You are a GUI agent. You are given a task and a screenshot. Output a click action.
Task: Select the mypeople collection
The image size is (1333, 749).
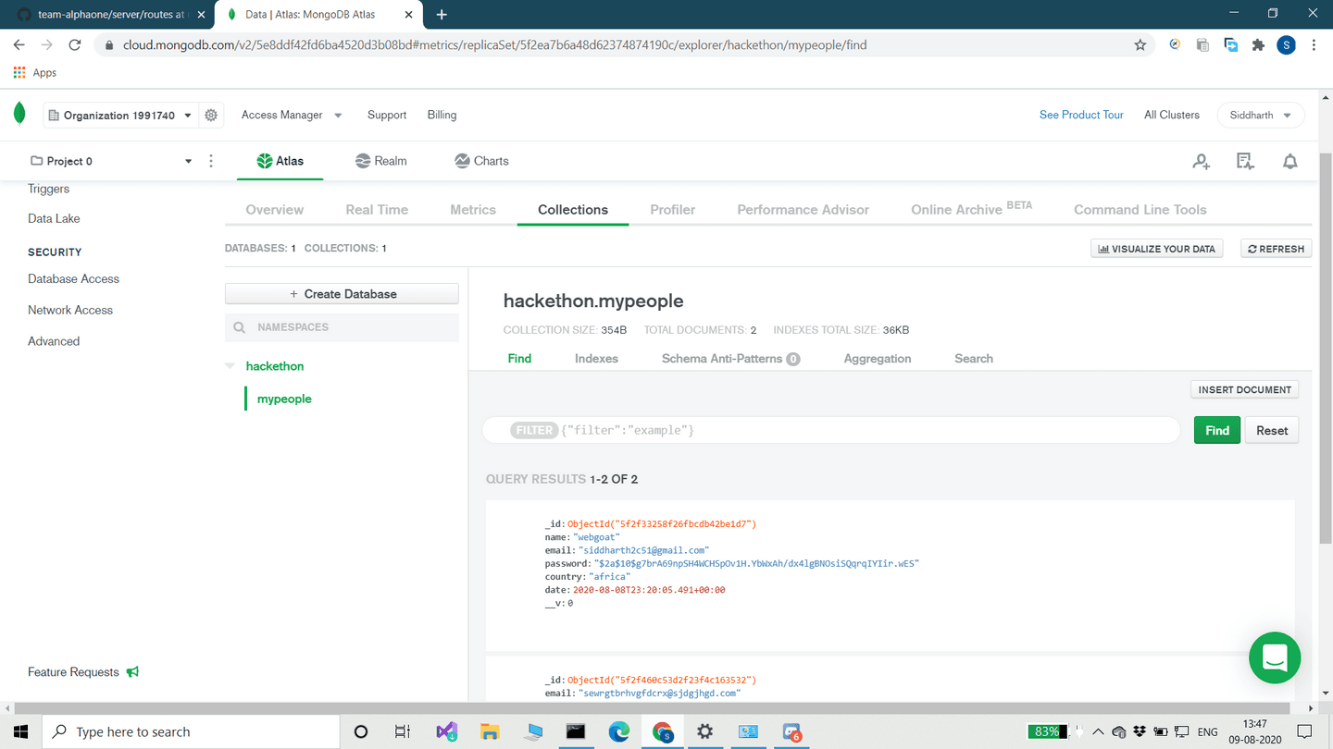[284, 399]
